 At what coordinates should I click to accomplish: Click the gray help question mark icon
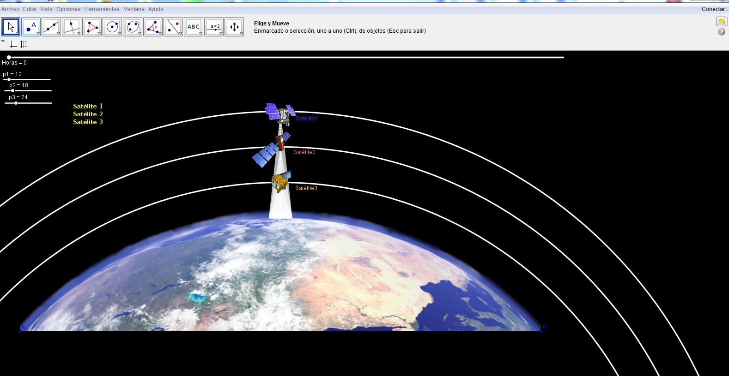721,32
